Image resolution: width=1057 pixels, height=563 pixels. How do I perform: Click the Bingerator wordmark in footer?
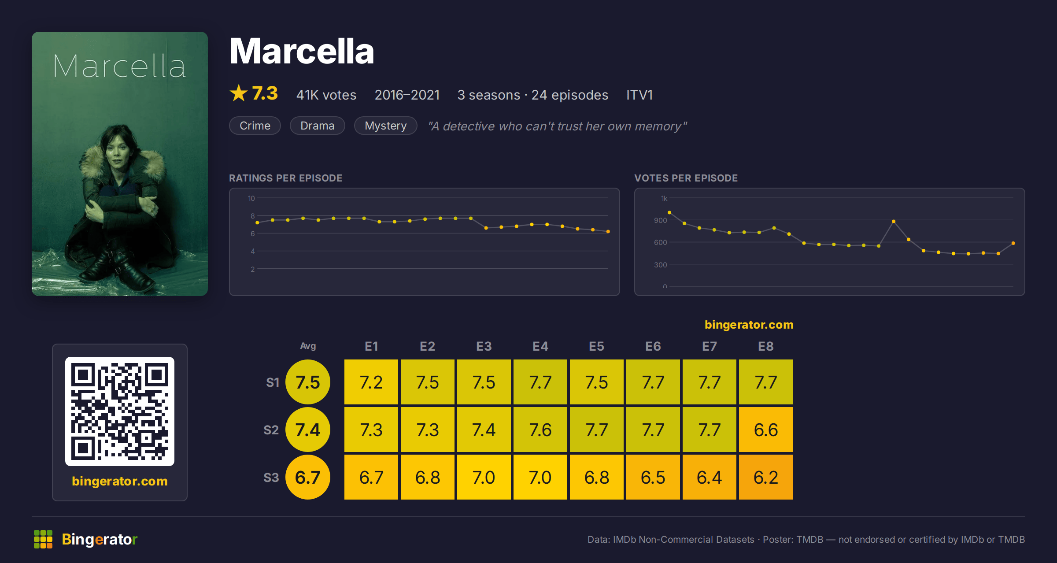click(x=100, y=539)
